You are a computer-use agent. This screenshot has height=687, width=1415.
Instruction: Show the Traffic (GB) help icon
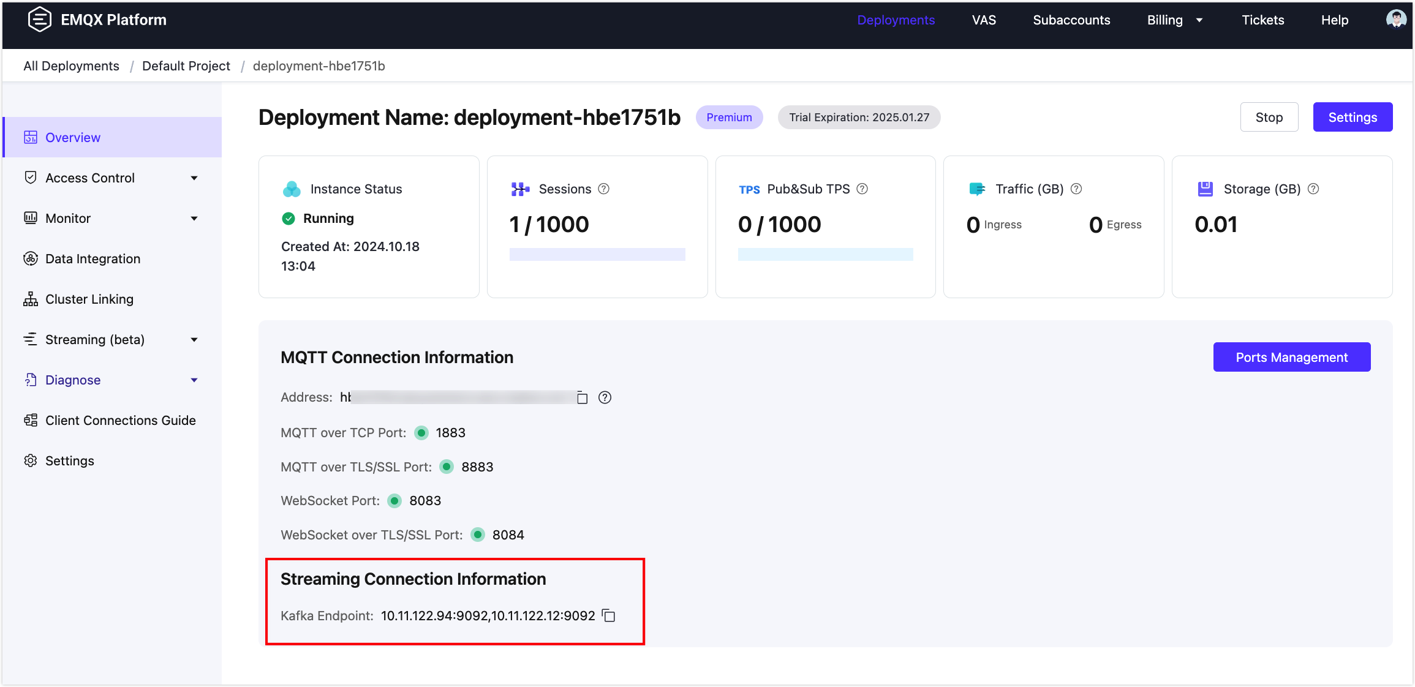[1076, 189]
